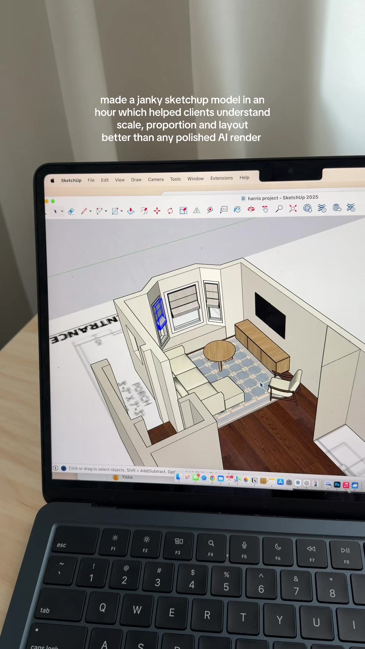This screenshot has height=649, width=365.
Task: Pick the Tape Measure tool
Action: [x=210, y=210]
